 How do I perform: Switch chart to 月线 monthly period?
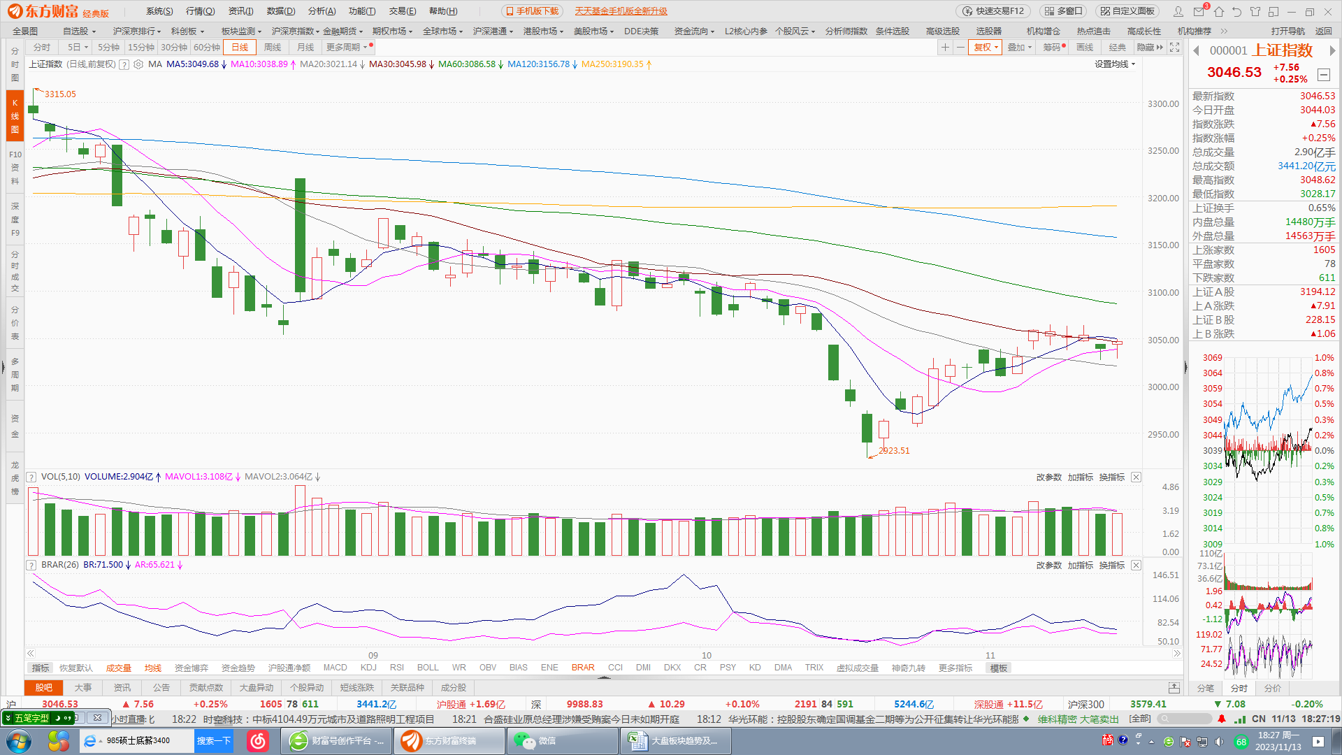pos(305,48)
